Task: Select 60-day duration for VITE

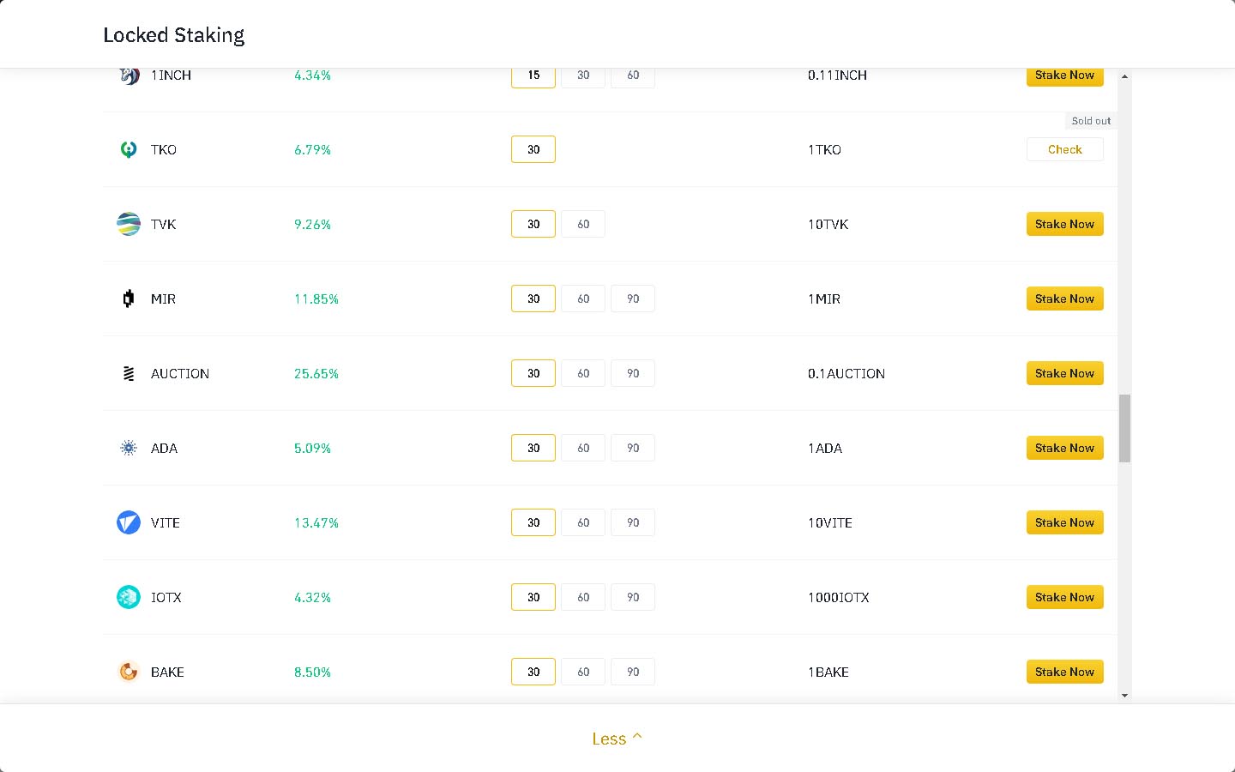Action: (583, 522)
